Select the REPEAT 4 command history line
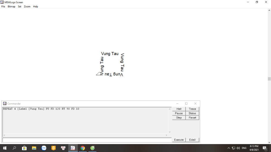271x152 pixels. 41,109
